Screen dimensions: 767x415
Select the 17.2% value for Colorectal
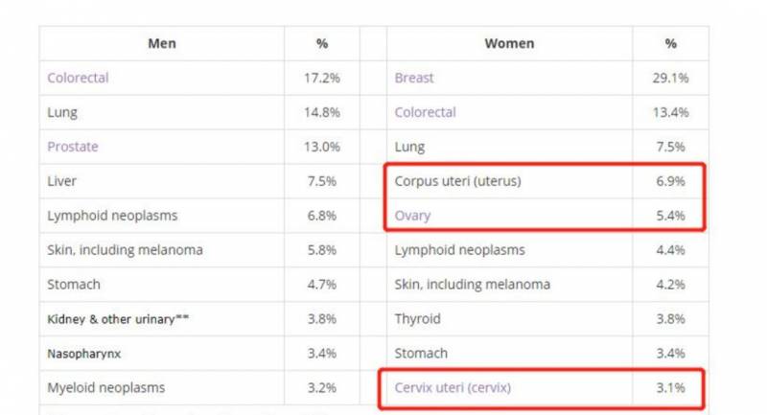point(321,78)
